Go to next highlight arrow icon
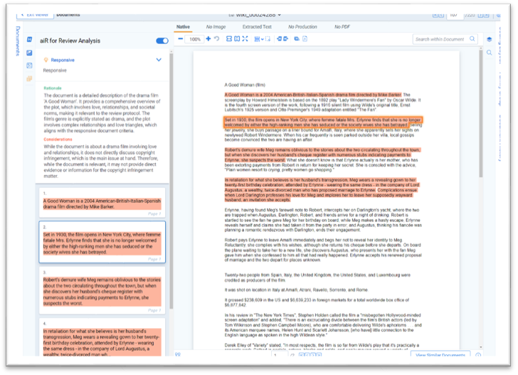This screenshot has height=375, width=518. 286,39
